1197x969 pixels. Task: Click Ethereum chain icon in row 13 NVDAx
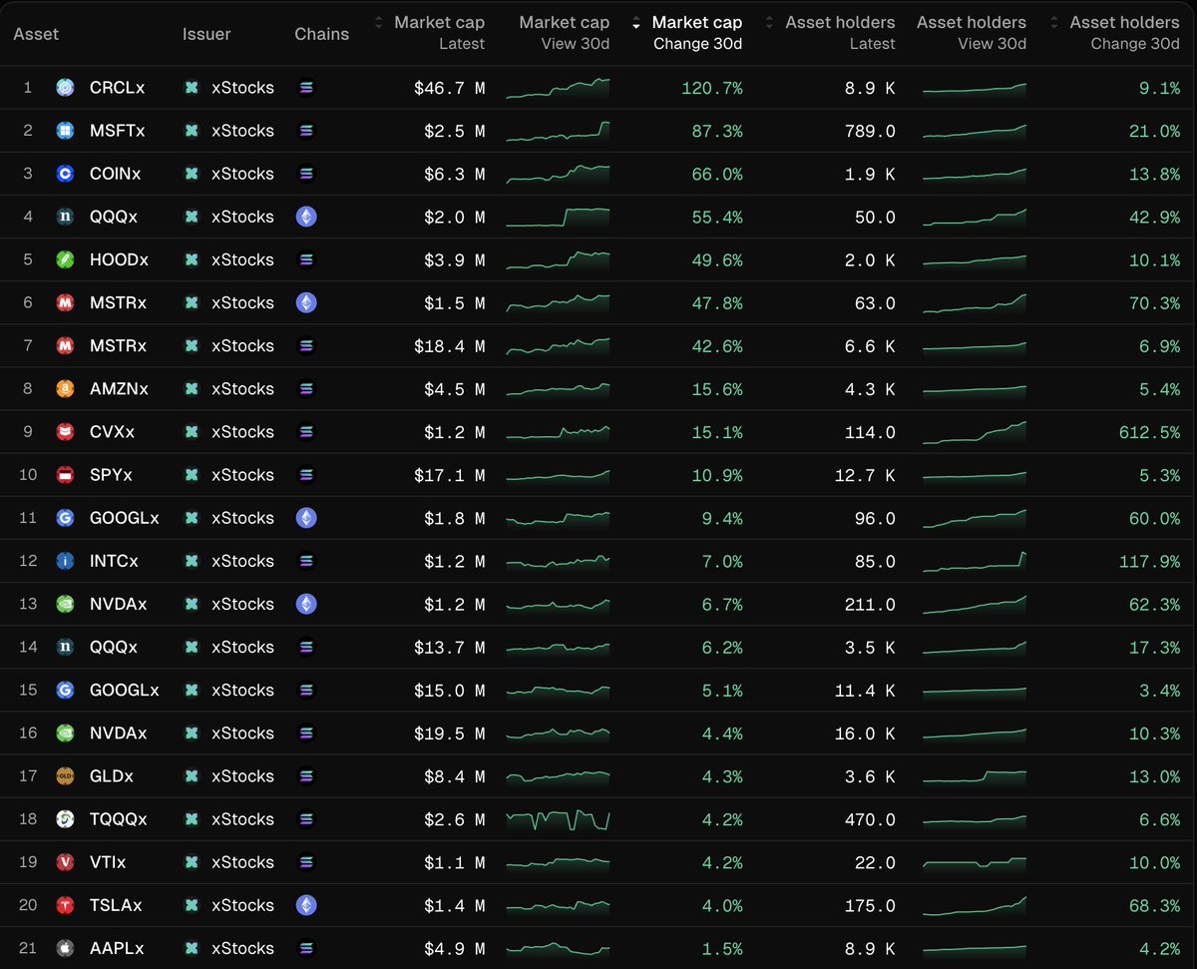pyautogui.click(x=306, y=604)
